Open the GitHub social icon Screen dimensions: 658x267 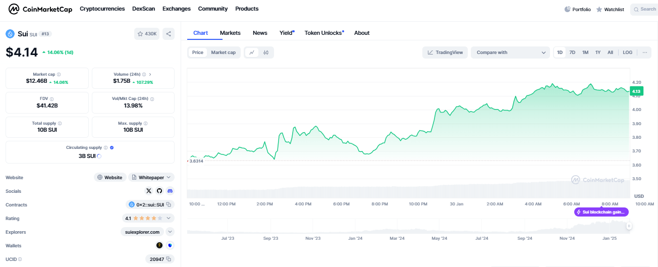click(x=159, y=191)
